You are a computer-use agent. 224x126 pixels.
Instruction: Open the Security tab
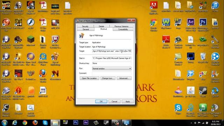tap(85, 26)
